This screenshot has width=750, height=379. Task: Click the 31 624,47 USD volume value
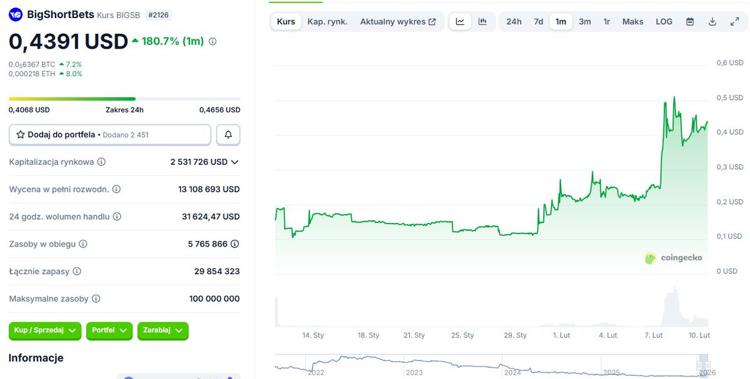[x=211, y=217]
